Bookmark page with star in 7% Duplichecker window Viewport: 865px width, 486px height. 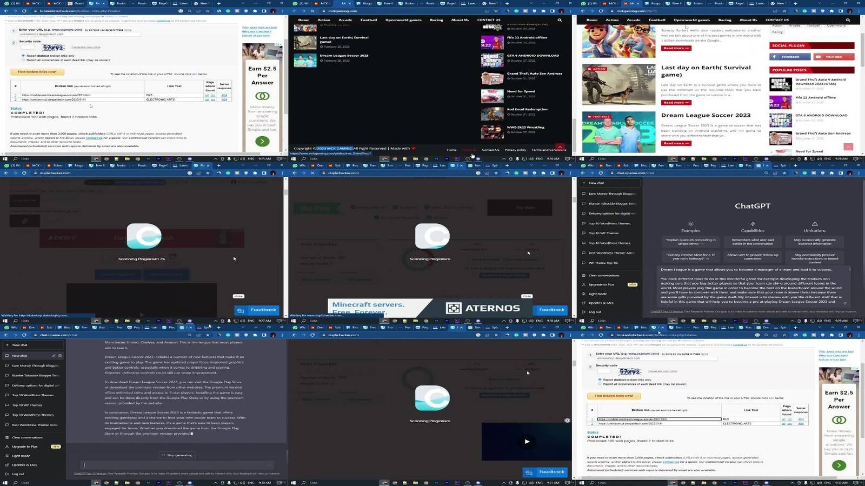[x=208, y=173]
